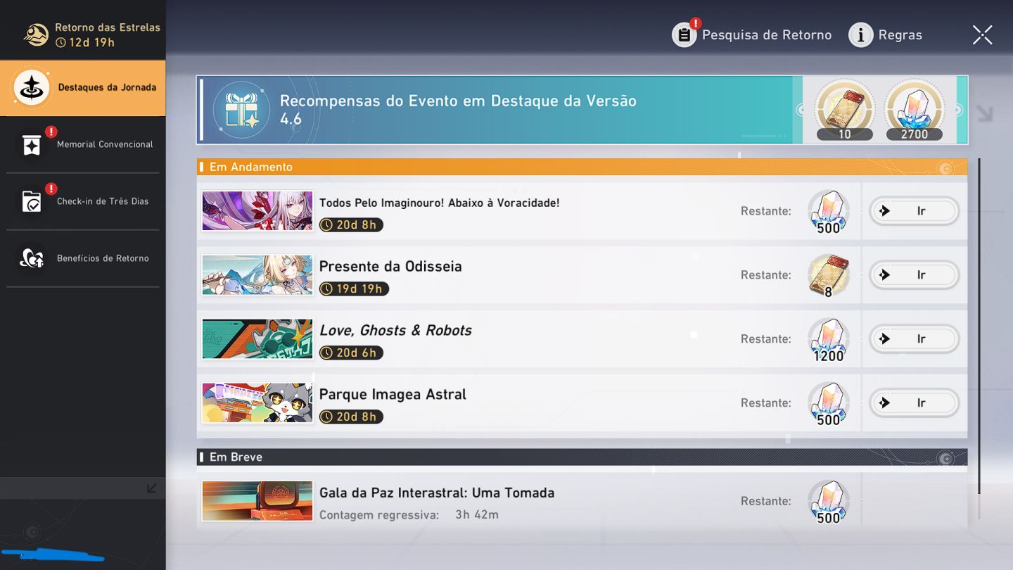Viewport: 1013px width, 570px height.
Task: Open the Recompensas do Evento em Destaque banner
Action: pyautogui.click(x=582, y=110)
